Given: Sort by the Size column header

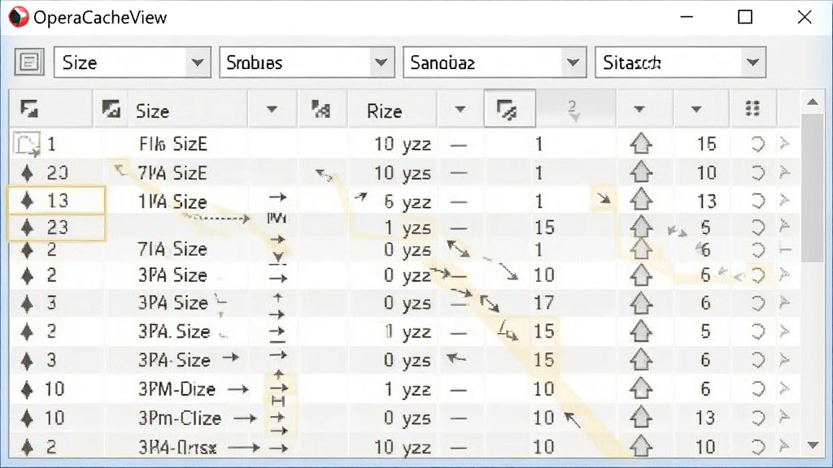Looking at the screenshot, I should 152,110.
